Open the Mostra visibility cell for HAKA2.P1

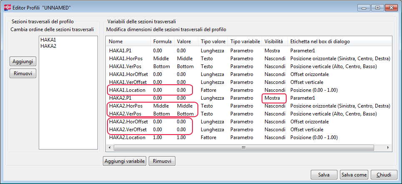[x=272, y=98]
